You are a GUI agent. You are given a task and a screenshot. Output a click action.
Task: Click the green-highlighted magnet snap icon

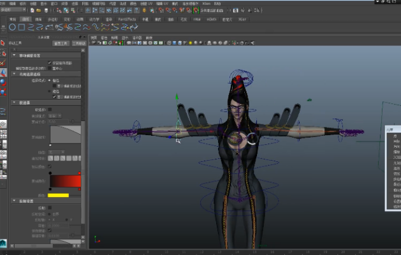[x=196, y=10]
